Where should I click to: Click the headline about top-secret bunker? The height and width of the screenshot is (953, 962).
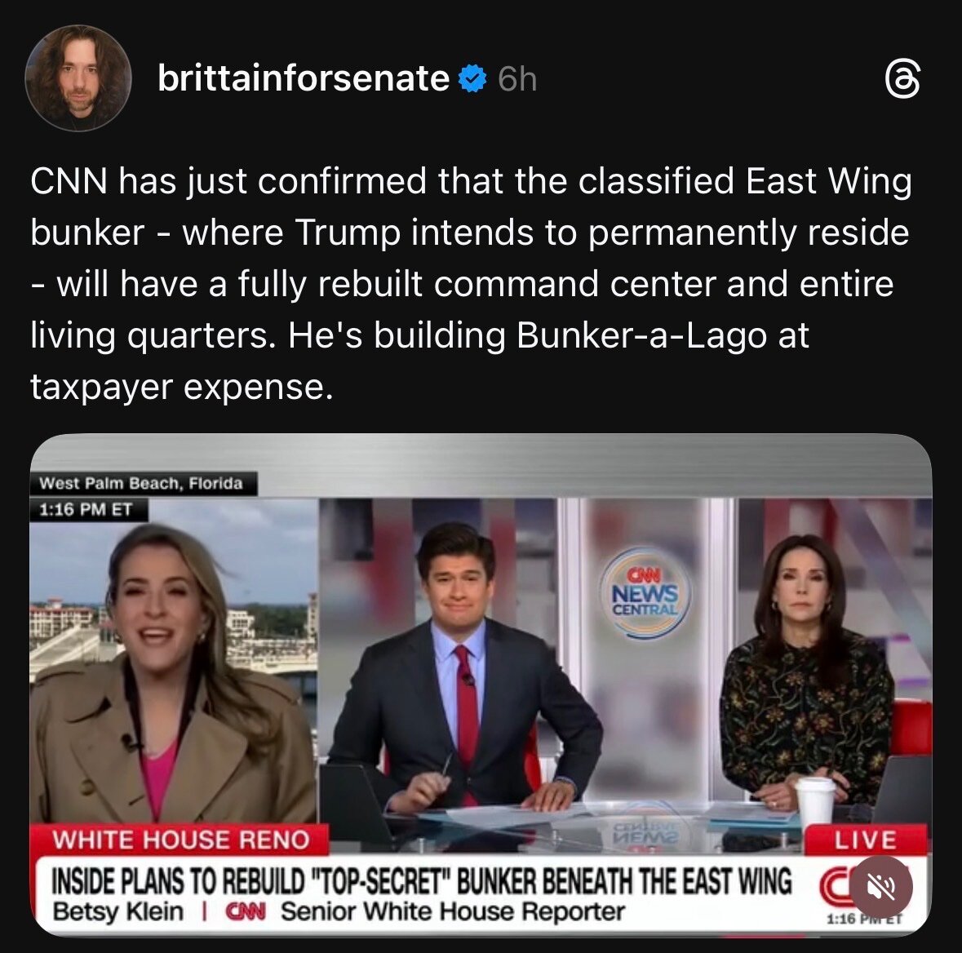(x=422, y=882)
